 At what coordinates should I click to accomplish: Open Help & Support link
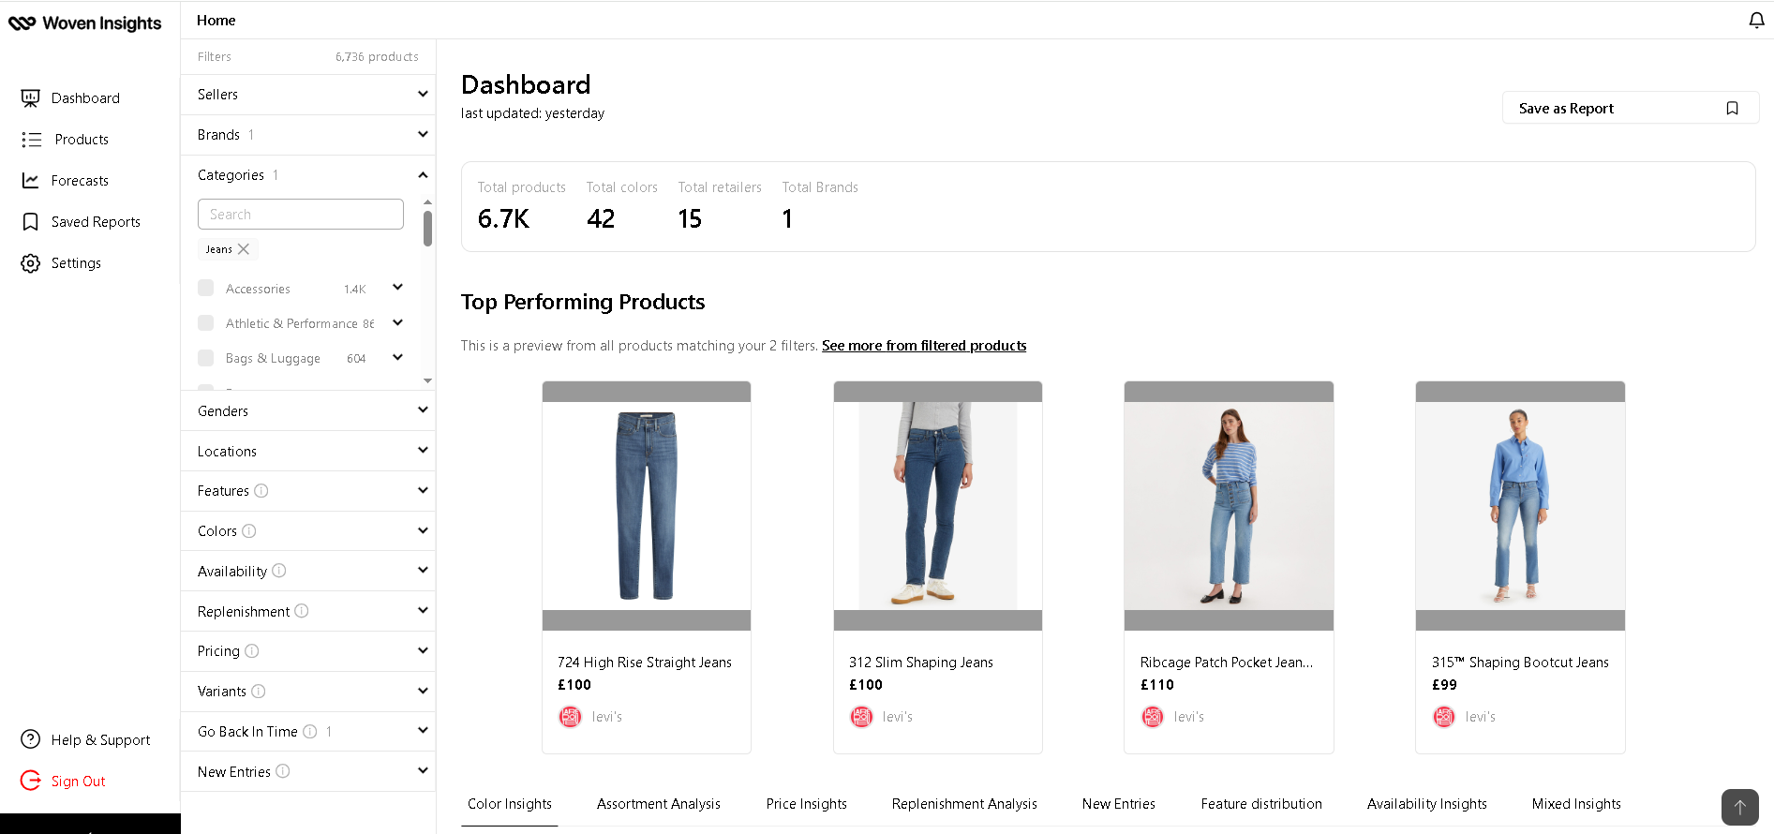coord(100,740)
